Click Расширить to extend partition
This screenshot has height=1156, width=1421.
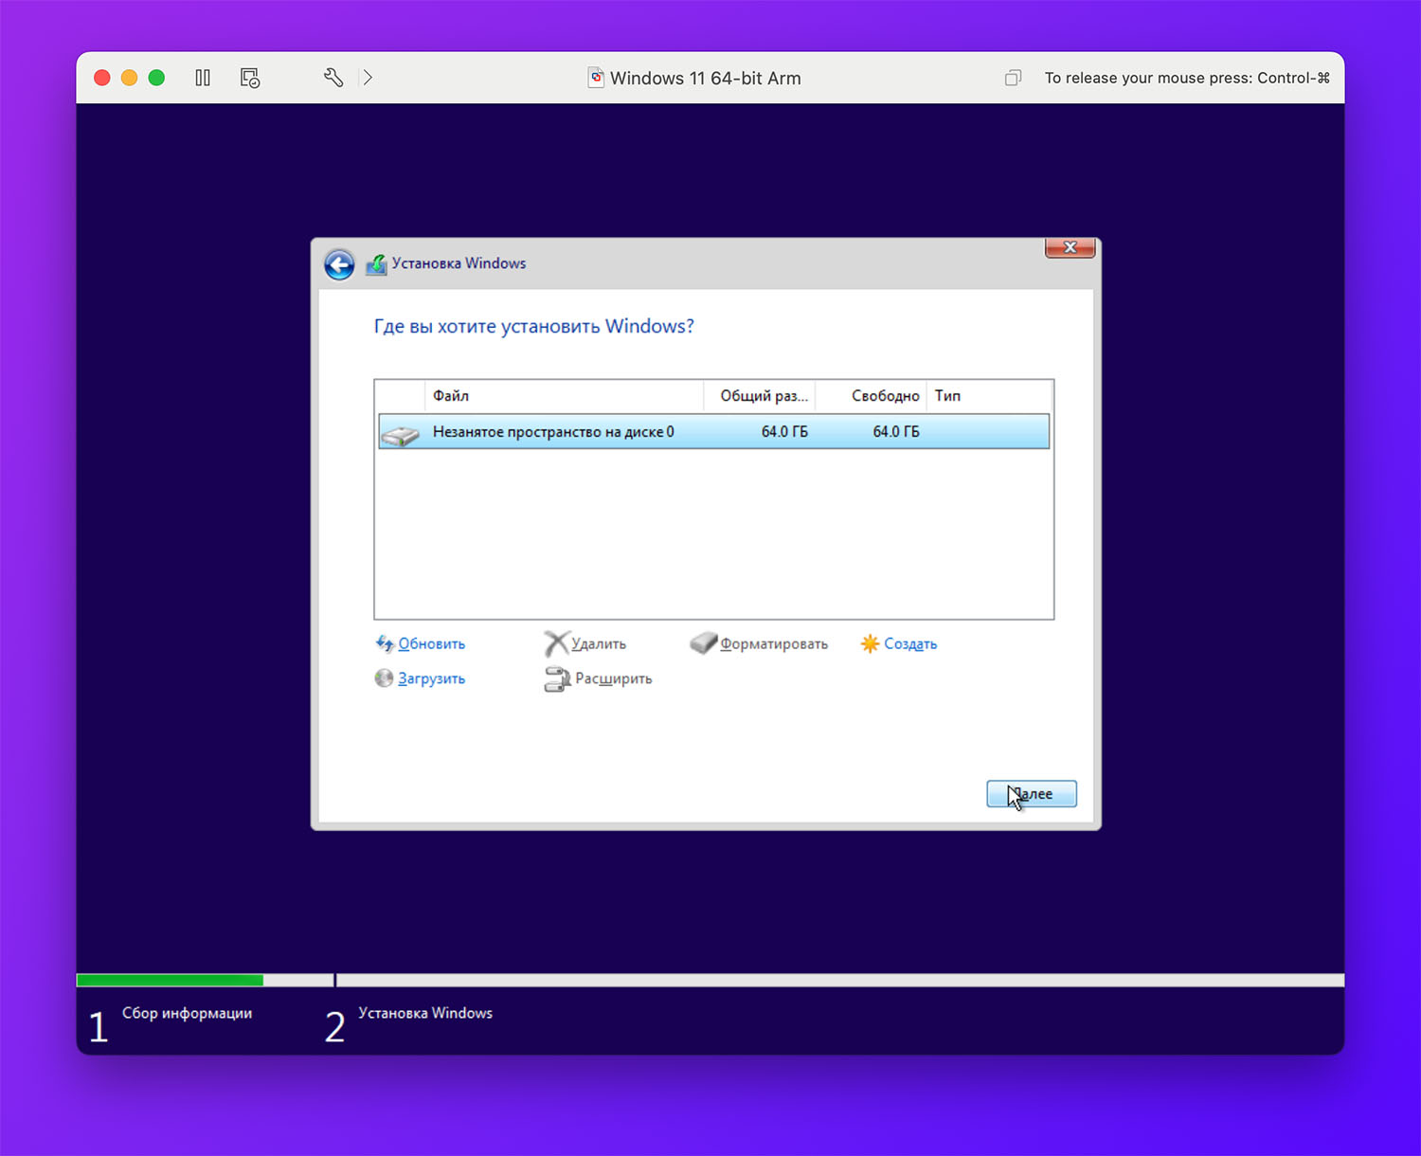[613, 679]
